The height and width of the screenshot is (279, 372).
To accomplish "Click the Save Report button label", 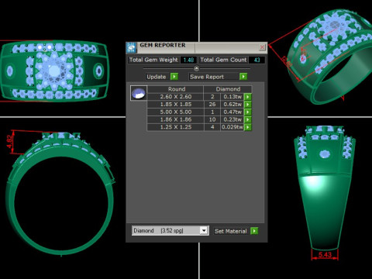I will (207, 77).
